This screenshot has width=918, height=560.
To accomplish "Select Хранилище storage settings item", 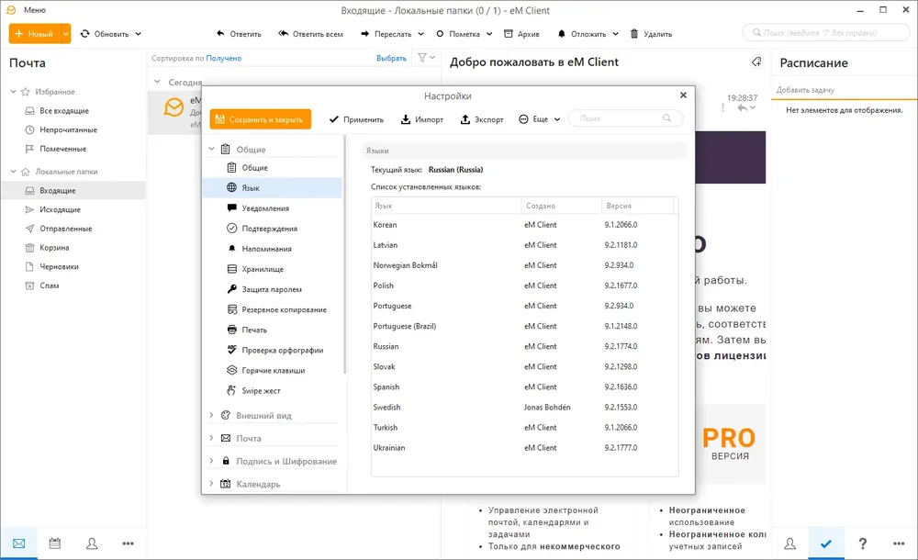I will click(x=273, y=269).
